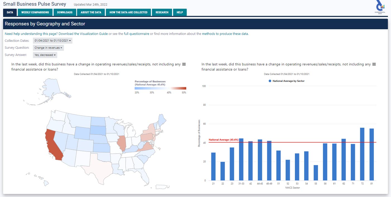Click the percentage color gradient legend
The image size is (391, 197).
click(x=160, y=88)
